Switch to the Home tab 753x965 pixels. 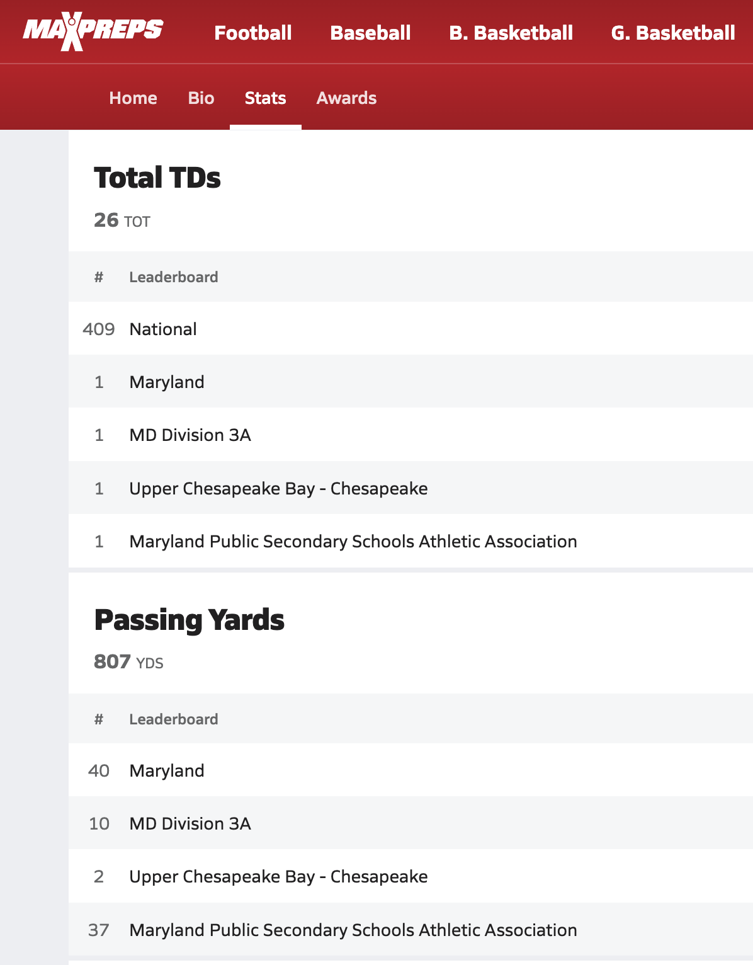(133, 98)
